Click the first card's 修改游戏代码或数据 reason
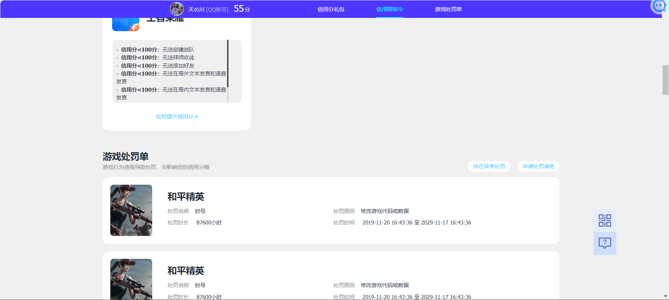This screenshot has width=669, height=300. (x=385, y=211)
